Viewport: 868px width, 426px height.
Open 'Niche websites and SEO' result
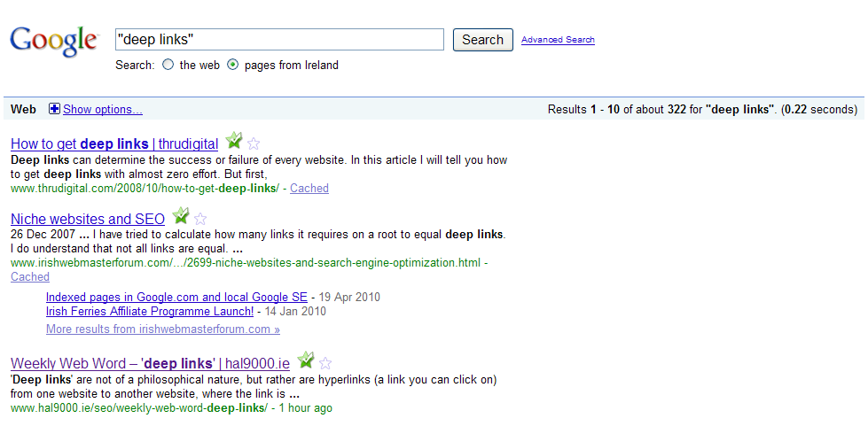point(88,219)
